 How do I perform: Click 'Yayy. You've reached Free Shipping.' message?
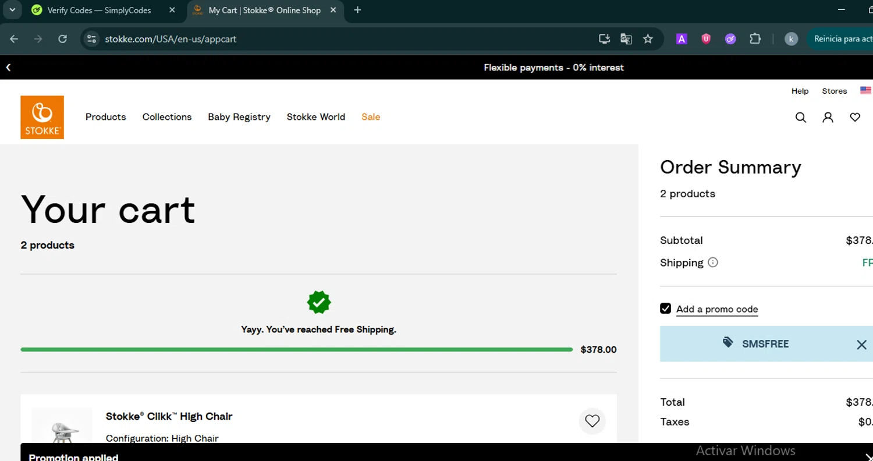point(319,329)
